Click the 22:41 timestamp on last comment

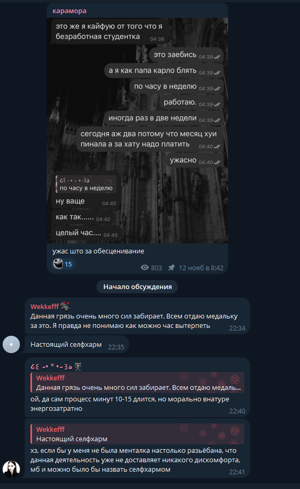(x=237, y=472)
